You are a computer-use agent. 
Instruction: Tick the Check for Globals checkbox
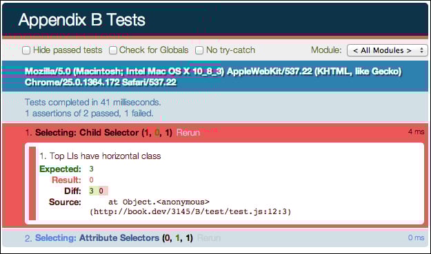(113, 50)
